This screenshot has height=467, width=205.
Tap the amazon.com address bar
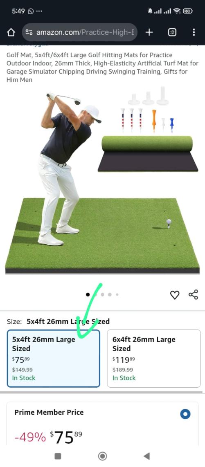click(x=79, y=32)
